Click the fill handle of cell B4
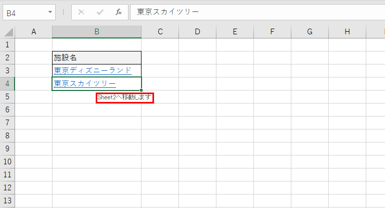The height and width of the screenshot is (208, 385). click(x=141, y=90)
